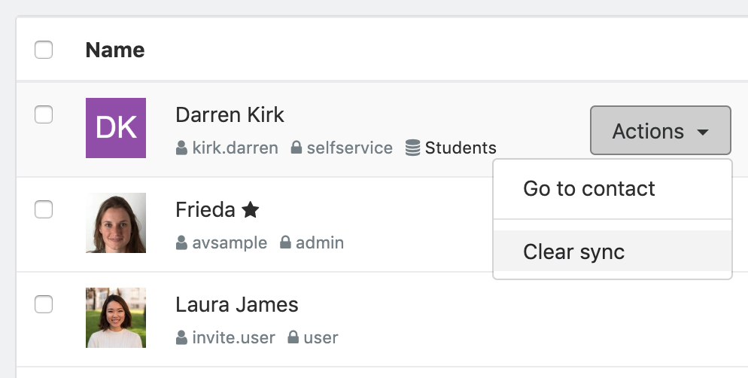Screen dimensions: 748x378
Task: Click the database icon beside Students
Action: 412,148
